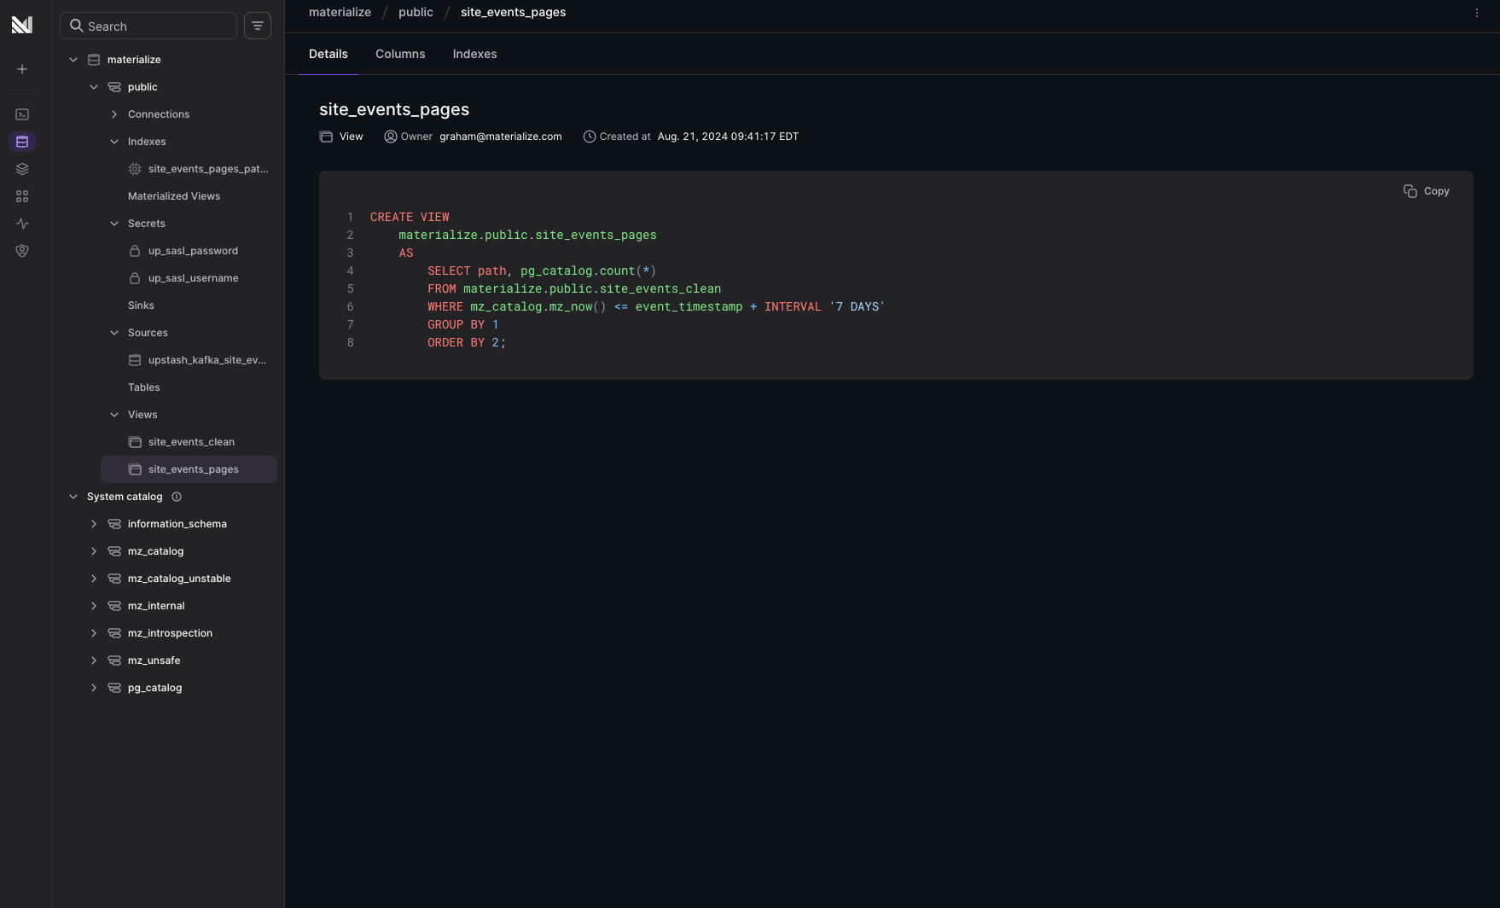Click the lock icon for up_sasl_username

tap(135, 278)
